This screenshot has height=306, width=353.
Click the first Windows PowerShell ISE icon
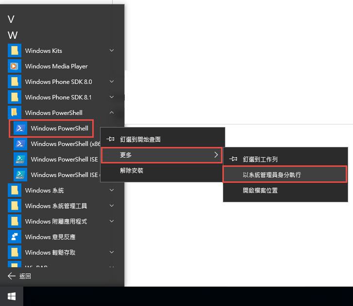[20, 159]
